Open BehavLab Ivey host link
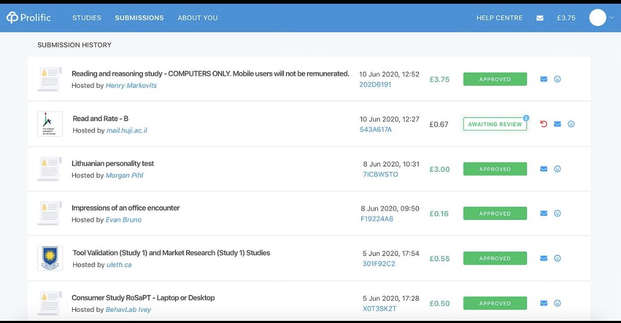This screenshot has width=621, height=323. pyautogui.click(x=128, y=310)
